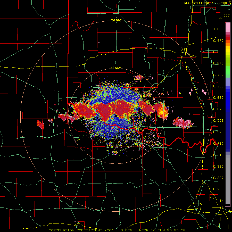Image resolution: width=232 pixels, height=232 pixels.
Task: Click the 0.520 color scale value
Action: click(218, 132)
